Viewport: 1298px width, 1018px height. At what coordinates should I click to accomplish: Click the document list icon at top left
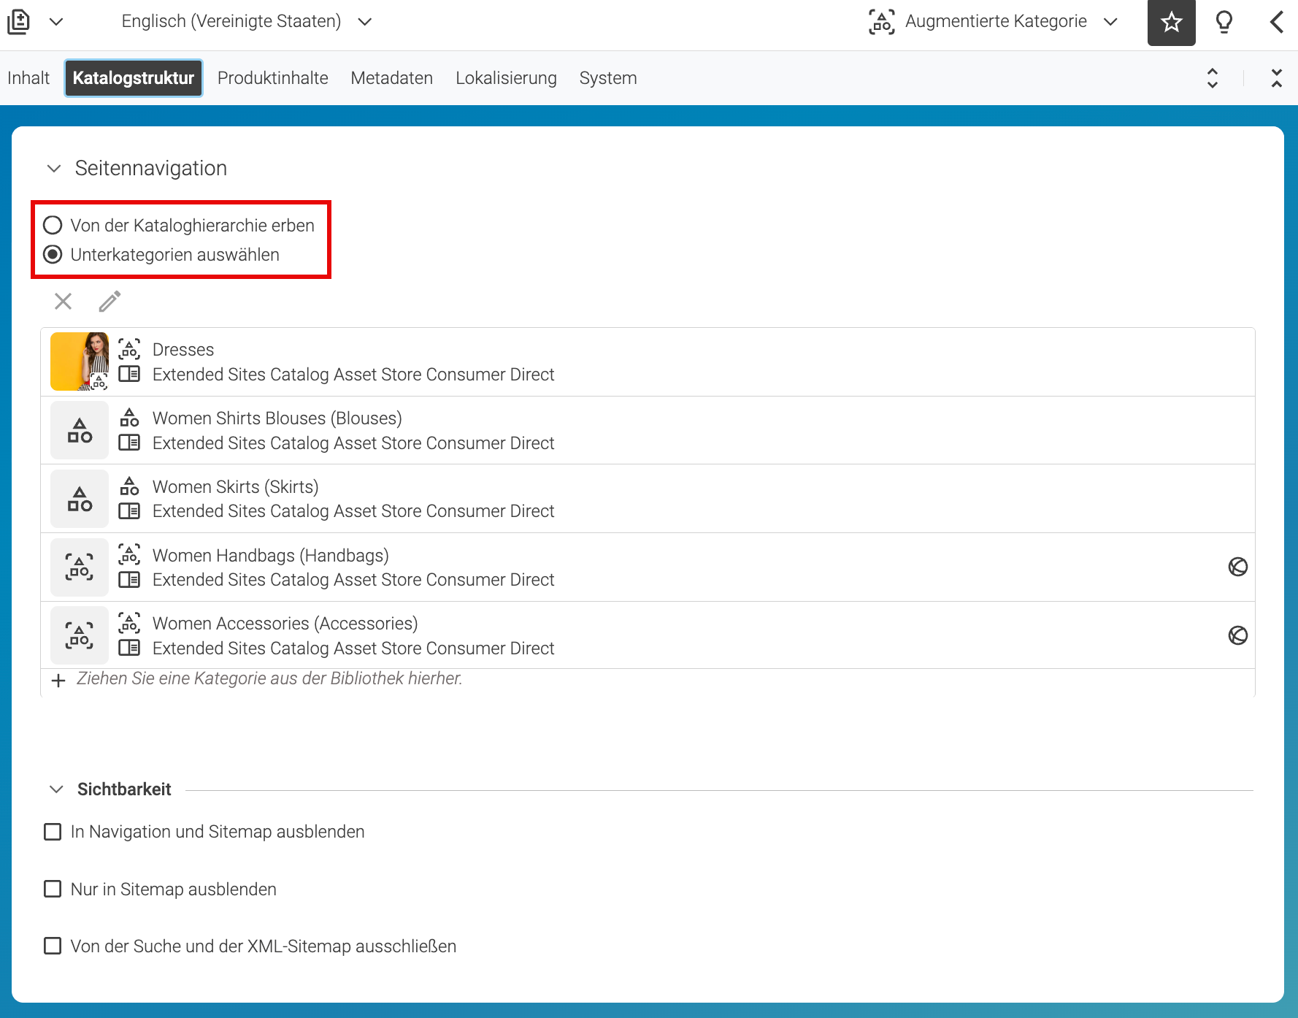click(18, 22)
